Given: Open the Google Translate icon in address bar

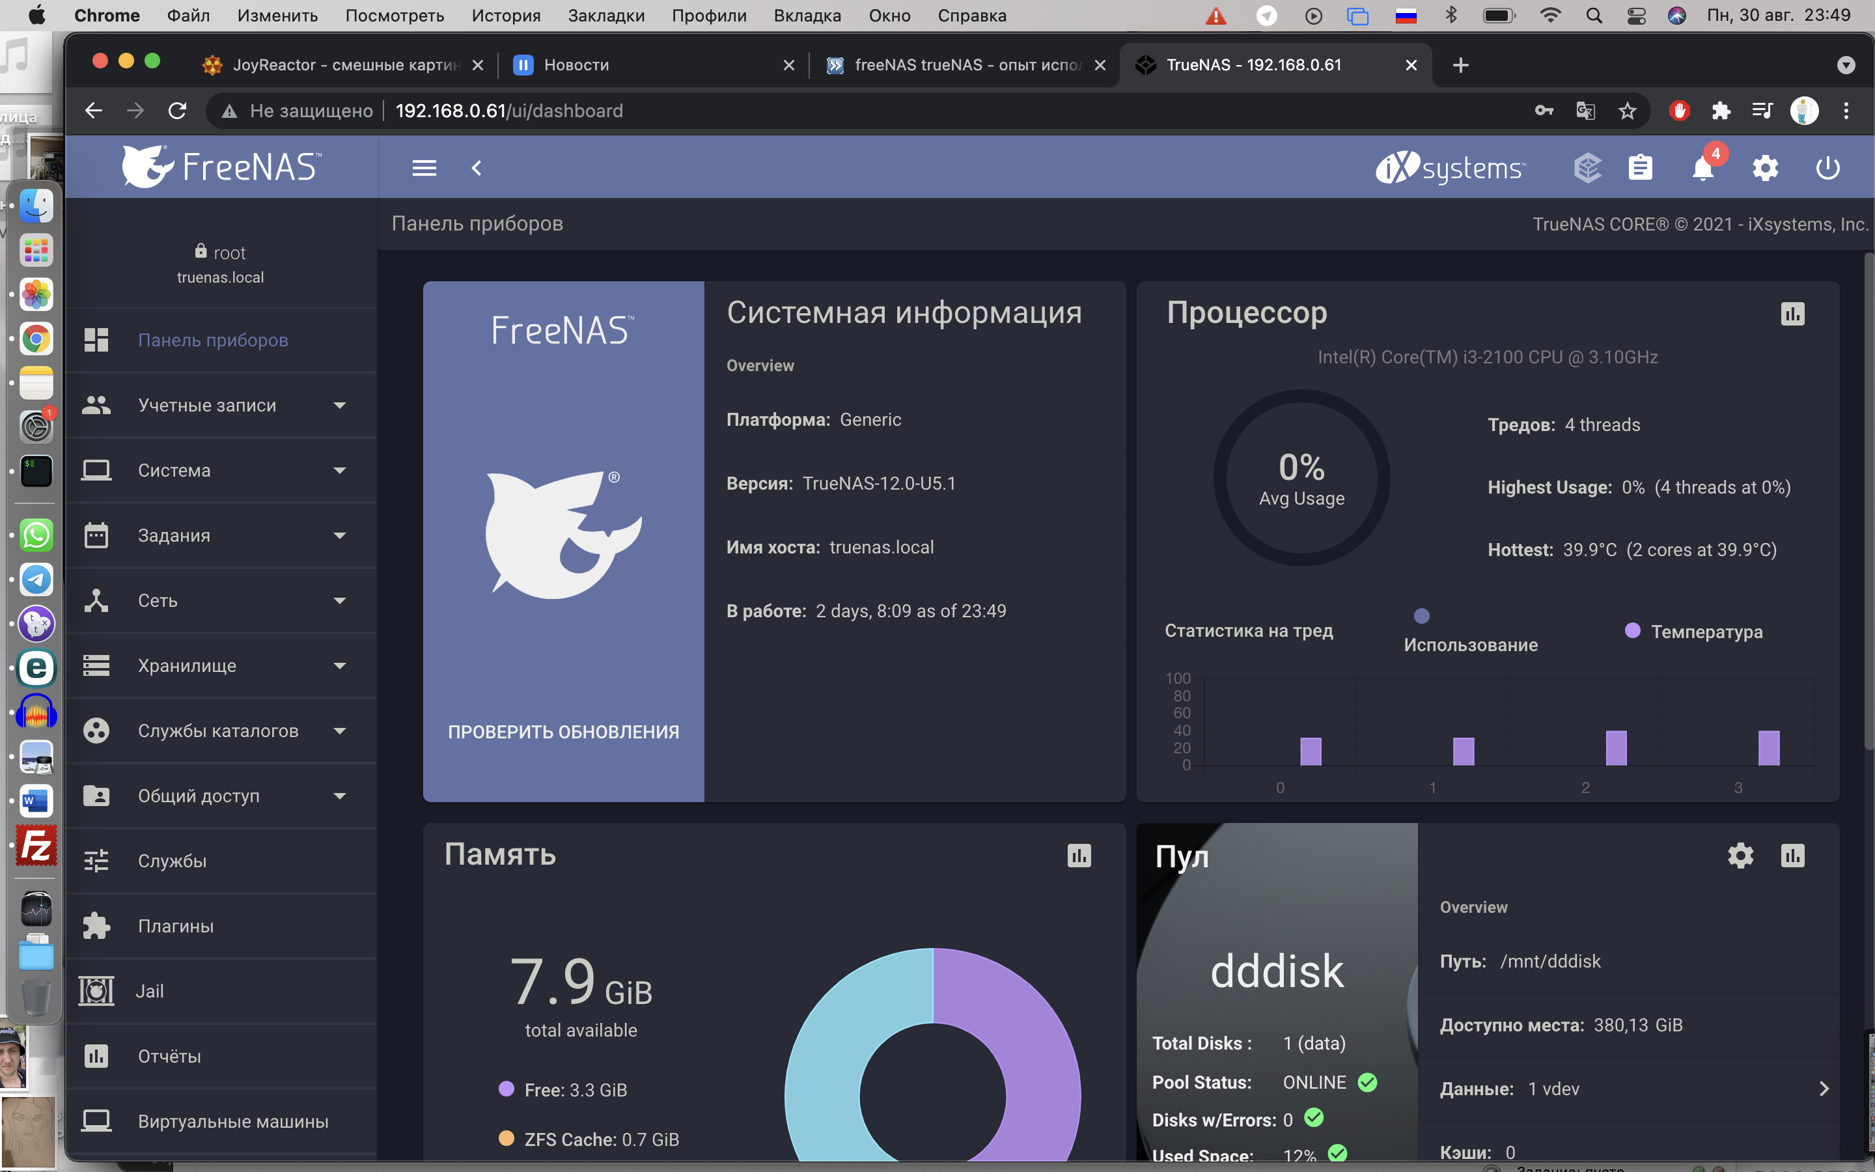Looking at the screenshot, I should (x=1585, y=111).
